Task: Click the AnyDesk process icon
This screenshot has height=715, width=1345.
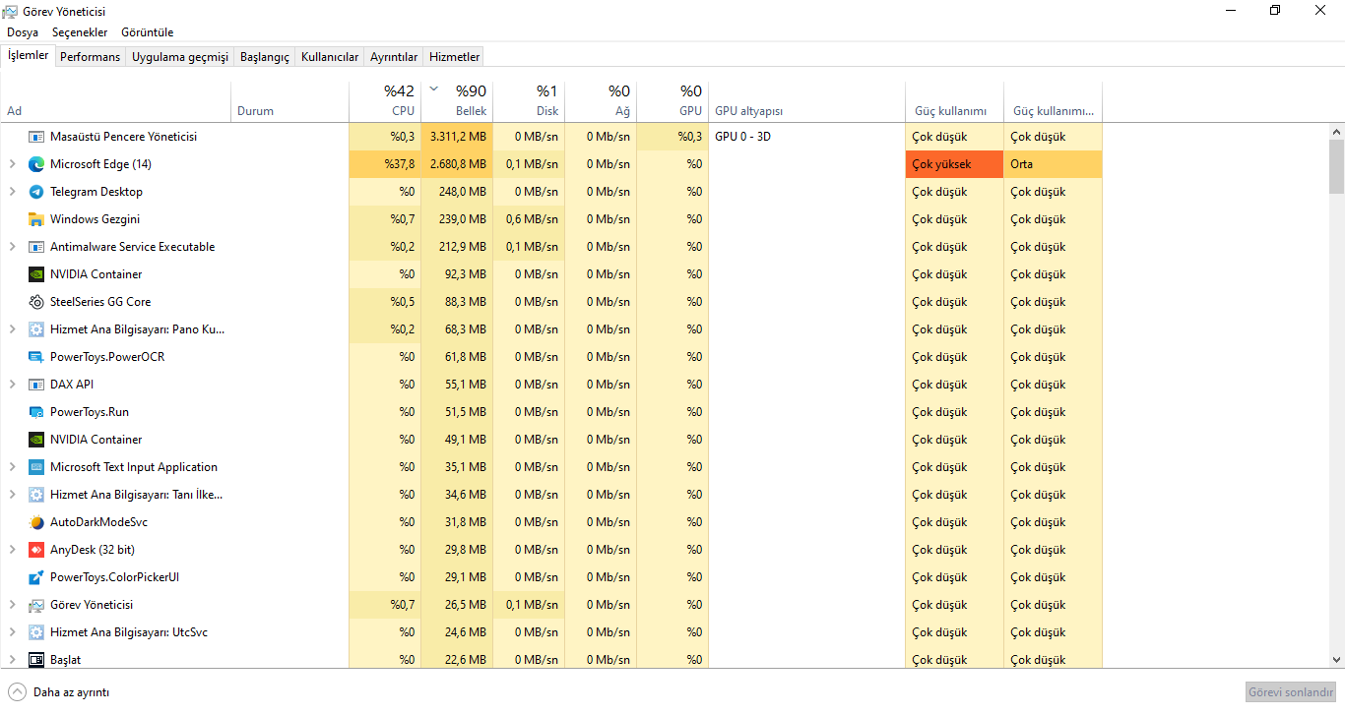Action: (x=36, y=550)
